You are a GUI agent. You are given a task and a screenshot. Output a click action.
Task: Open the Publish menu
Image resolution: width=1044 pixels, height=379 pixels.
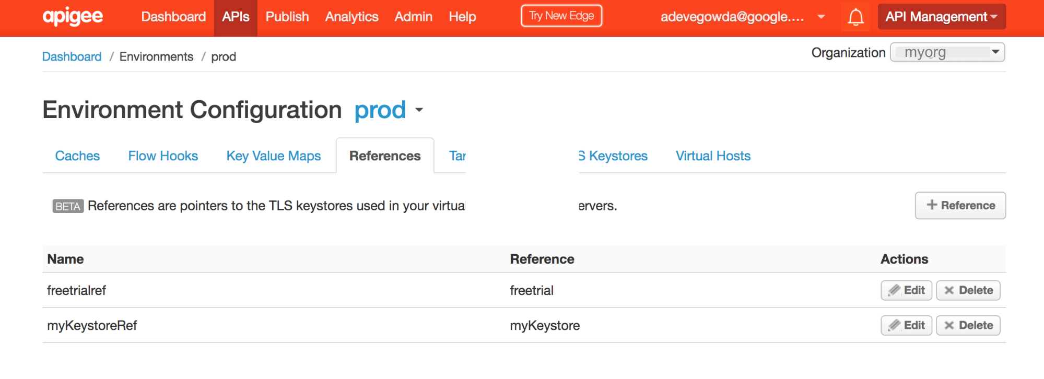click(287, 17)
